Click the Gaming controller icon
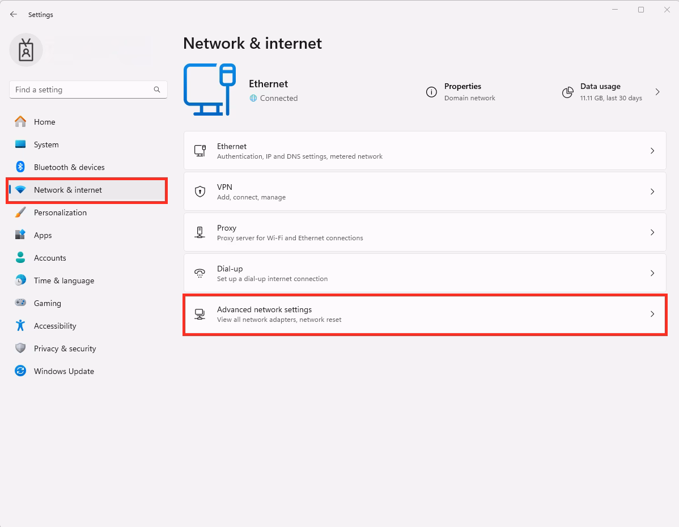679x527 pixels. (20, 303)
